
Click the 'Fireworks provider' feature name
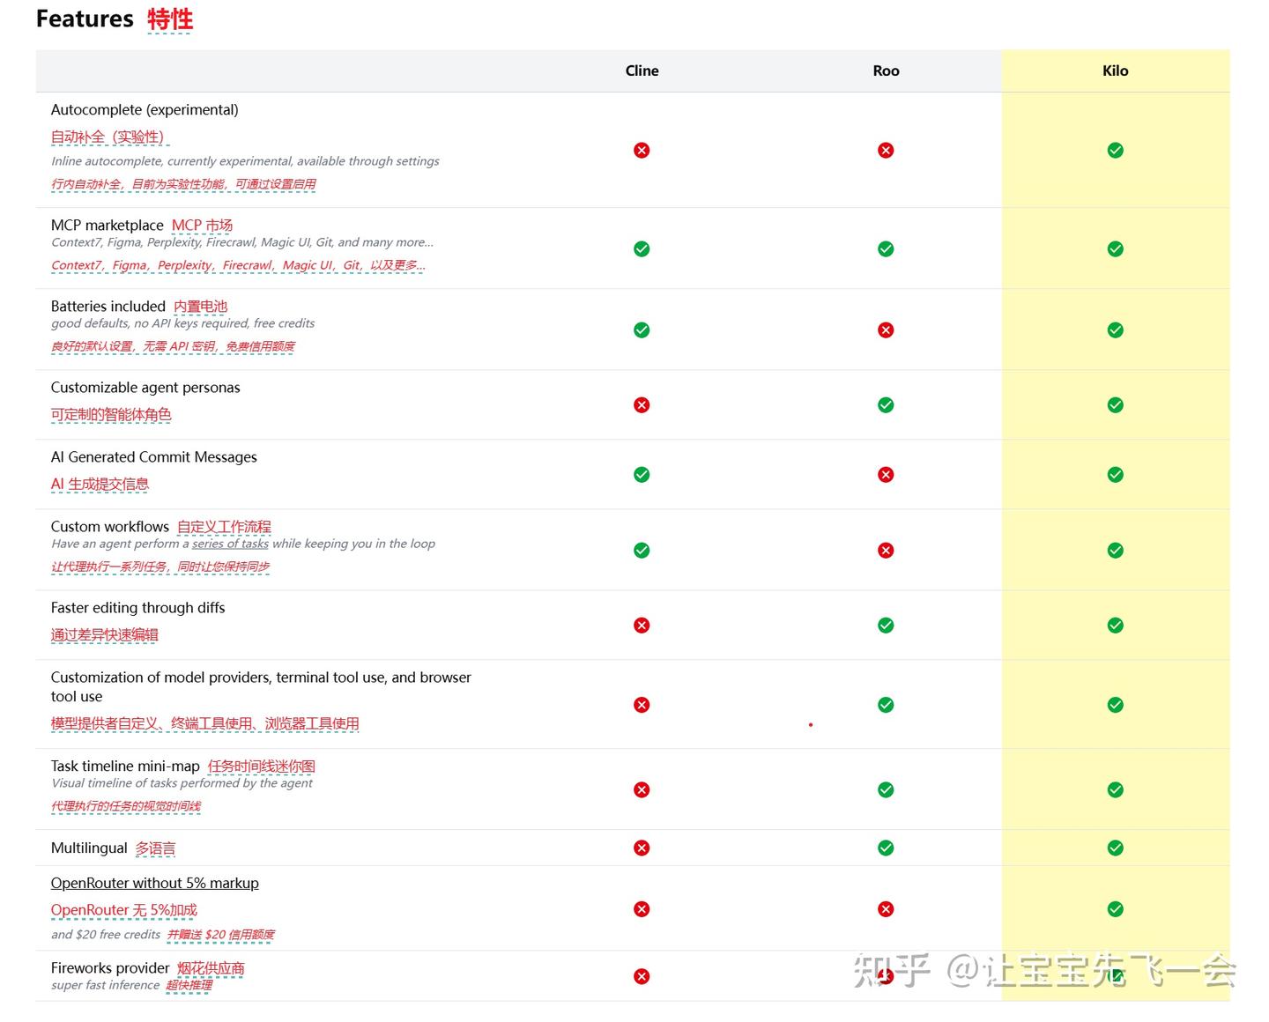(110, 968)
